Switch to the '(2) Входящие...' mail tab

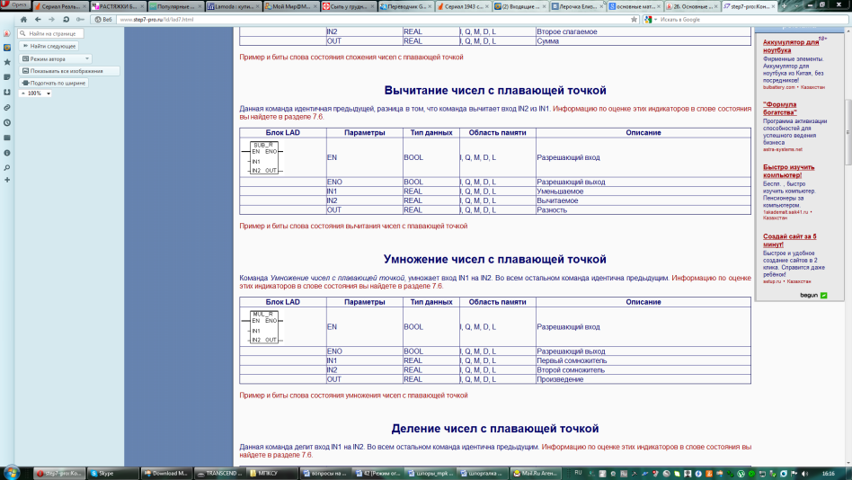click(520, 6)
